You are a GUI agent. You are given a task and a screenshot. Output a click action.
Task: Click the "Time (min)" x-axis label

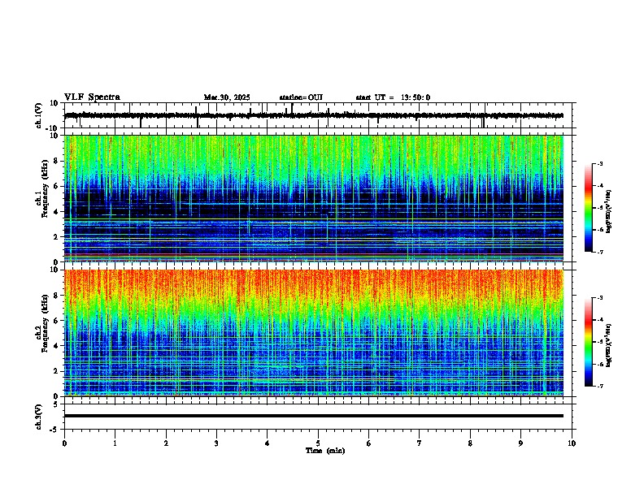pos(325,451)
